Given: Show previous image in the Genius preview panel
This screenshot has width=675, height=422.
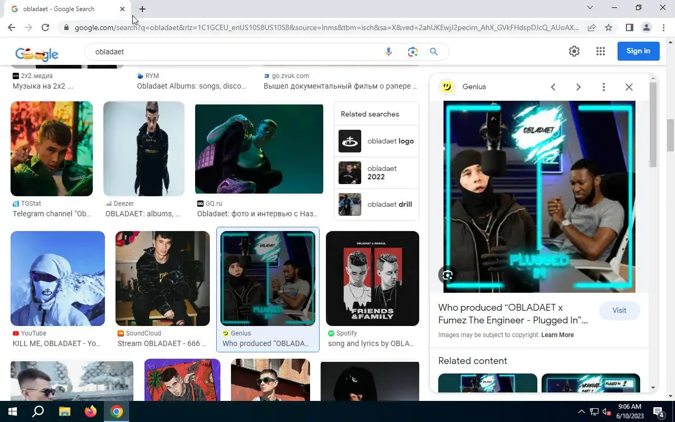Looking at the screenshot, I should pyautogui.click(x=553, y=87).
